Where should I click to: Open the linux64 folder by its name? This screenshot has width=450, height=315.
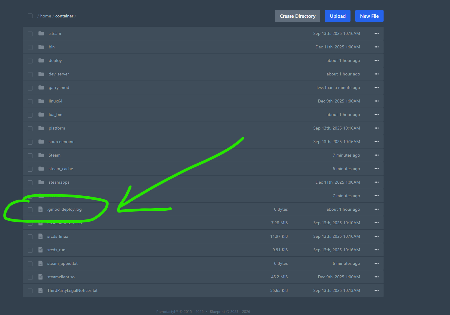tap(56, 101)
